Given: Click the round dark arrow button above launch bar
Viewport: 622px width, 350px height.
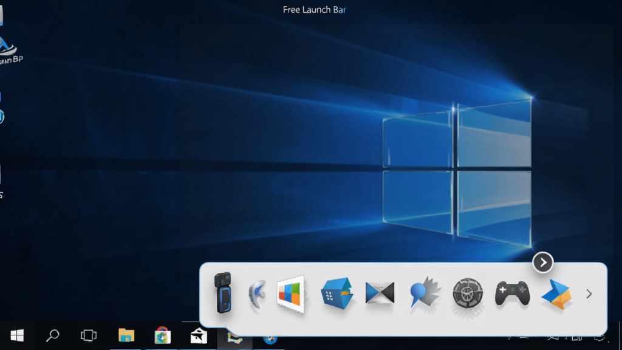Looking at the screenshot, I should click(x=542, y=262).
